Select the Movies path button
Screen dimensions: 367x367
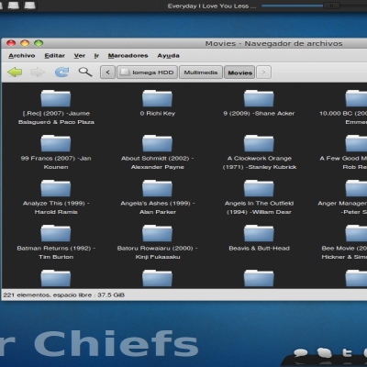click(x=239, y=72)
